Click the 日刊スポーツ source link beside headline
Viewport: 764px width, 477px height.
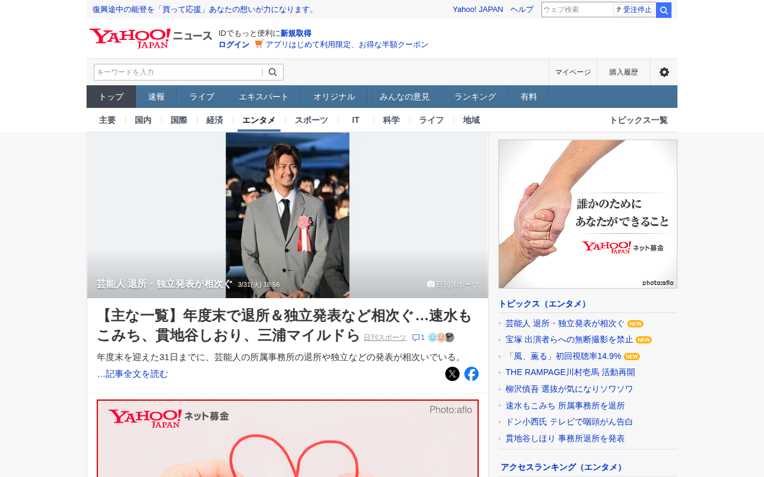(x=385, y=337)
